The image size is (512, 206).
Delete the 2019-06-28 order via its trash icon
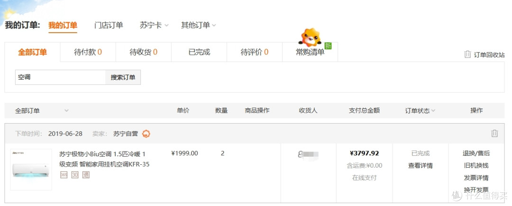[494, 134]
